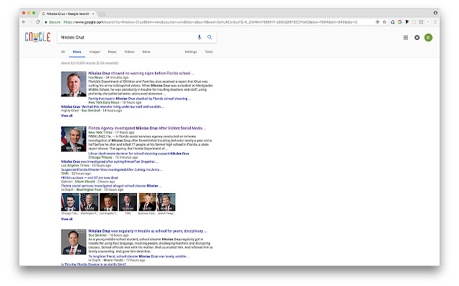Open 'investigated after cutting himself on Snapchat' link
The width and height of the screenshot is (459, 286).
coord(109,162)
